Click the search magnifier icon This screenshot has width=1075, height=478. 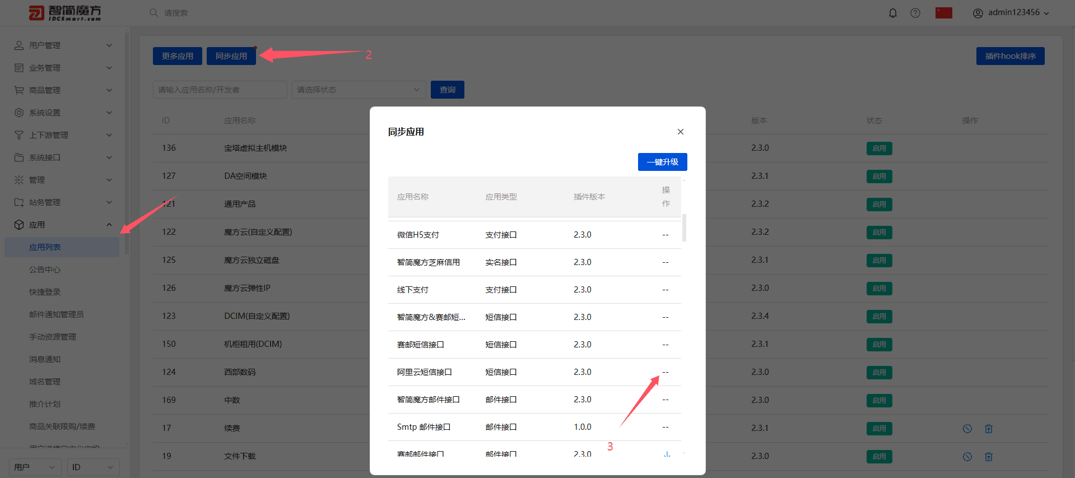(153, 12)
